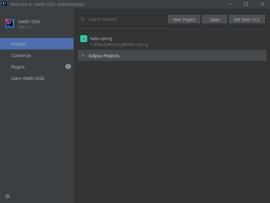This screenshot has height=203, width=270.
Task: Expand the Eclipse Projects group chevron
Action: [83, 55]
